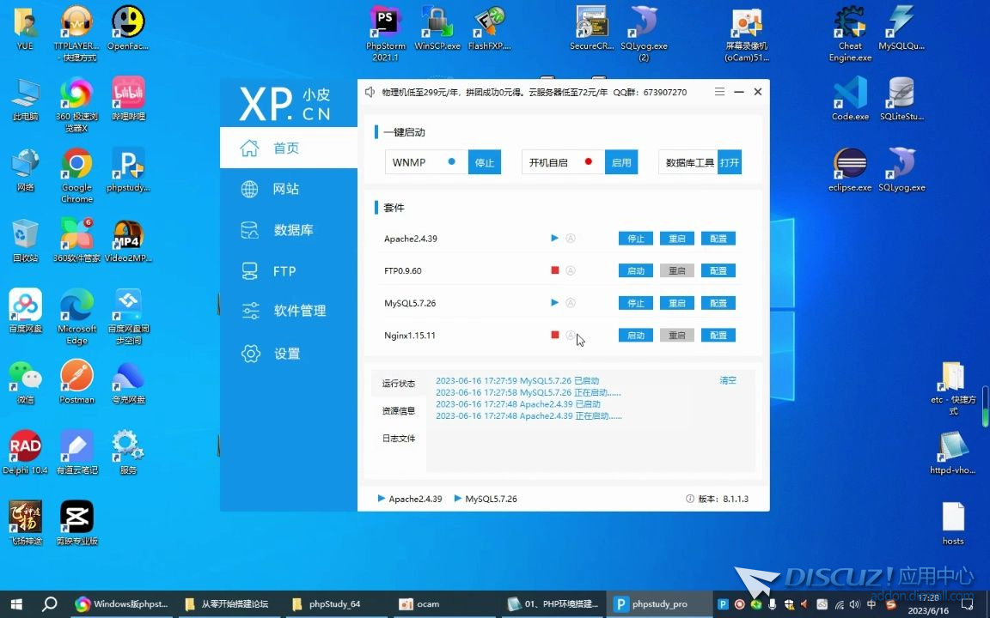Image resolution: width=990 pixels, height=618 pixels.
Task: Click the Nginx1.15.11 red stopped indicator
Action: 555,334
